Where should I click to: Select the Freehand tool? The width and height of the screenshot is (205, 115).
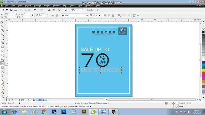coord(3,38)
